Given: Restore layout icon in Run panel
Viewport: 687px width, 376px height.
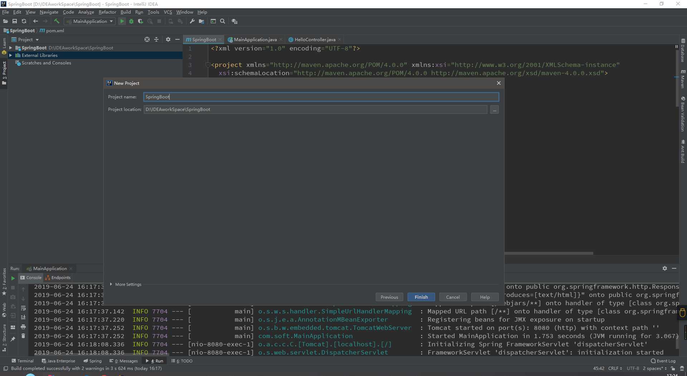Looking at the screenshot, I should (13, 327).
